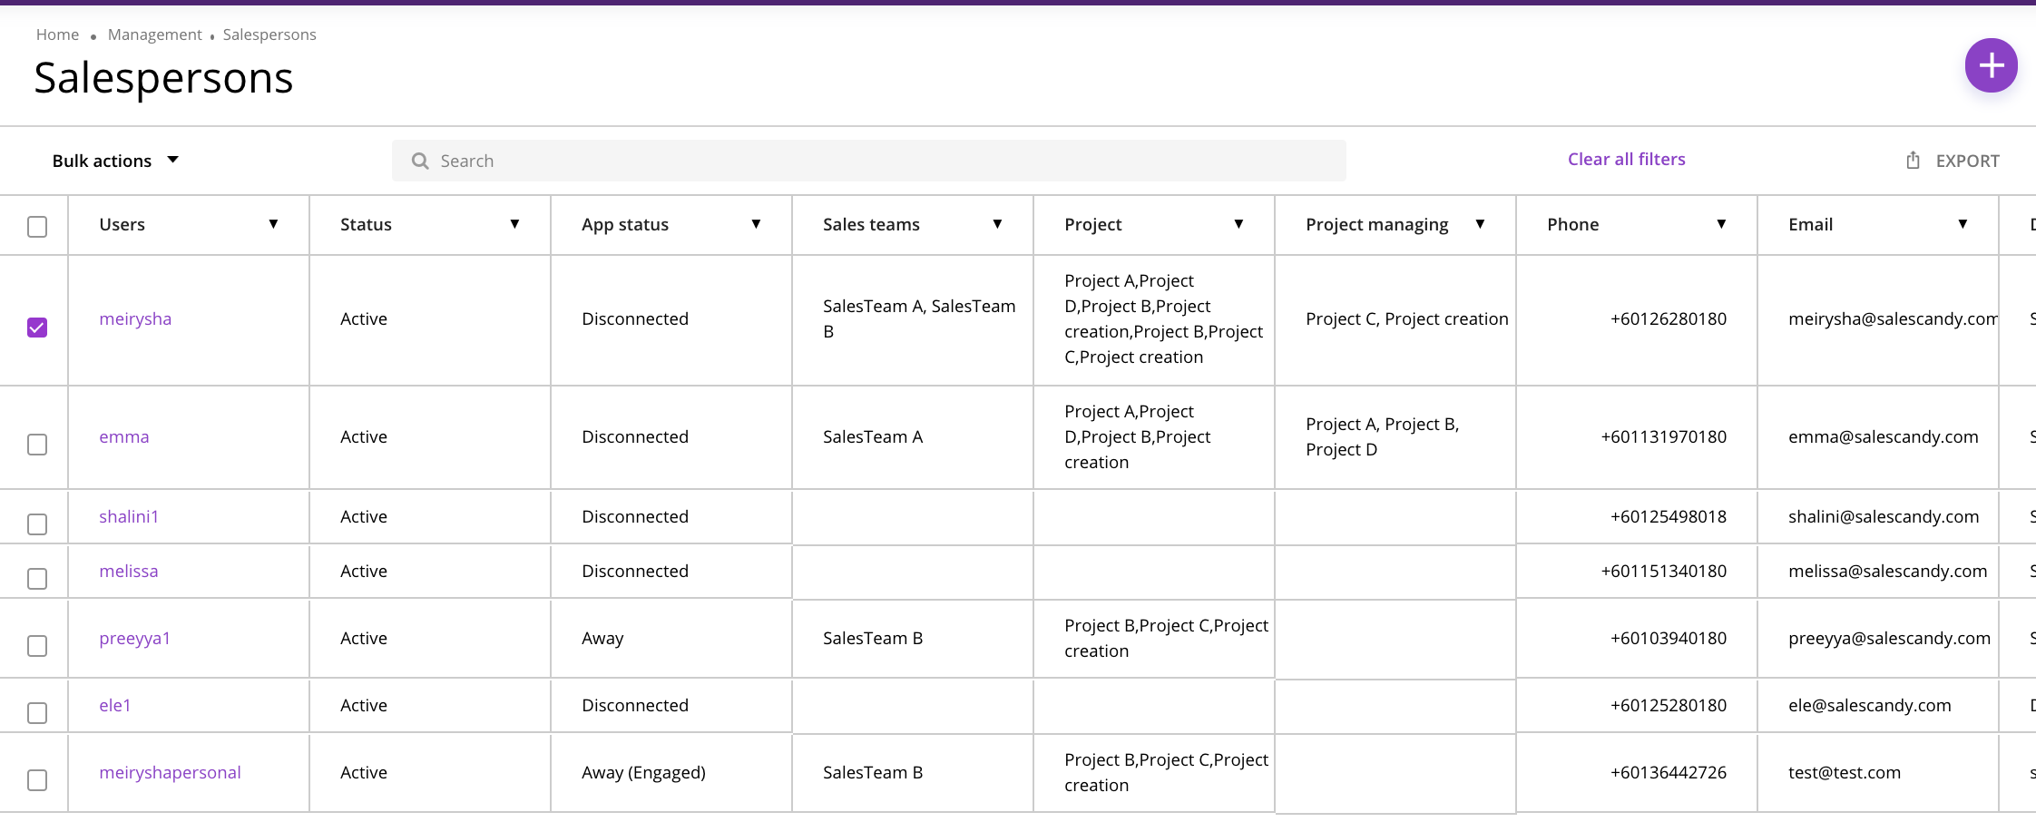Viewport: 2036px width, 822px height.
Task: Open user shalini1 profile link
Action: [129, 516]
